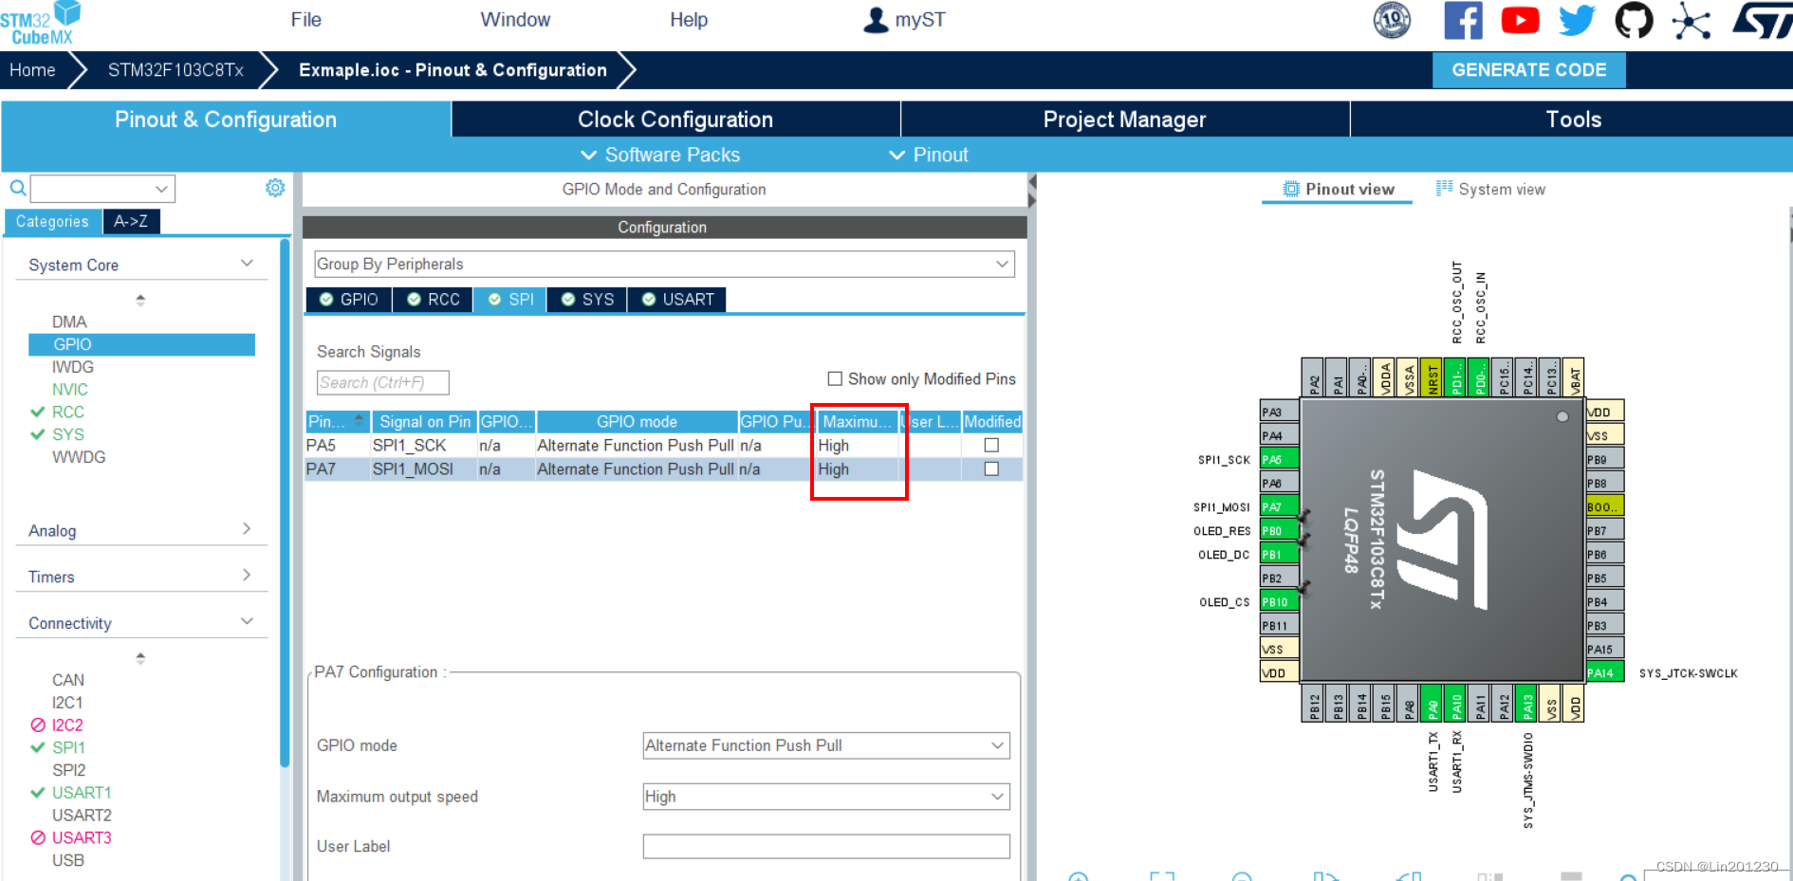This screenshot has height=881, width=1793.
Task: Click the categories panel vertical scrollbar
Action: (285, 503)
